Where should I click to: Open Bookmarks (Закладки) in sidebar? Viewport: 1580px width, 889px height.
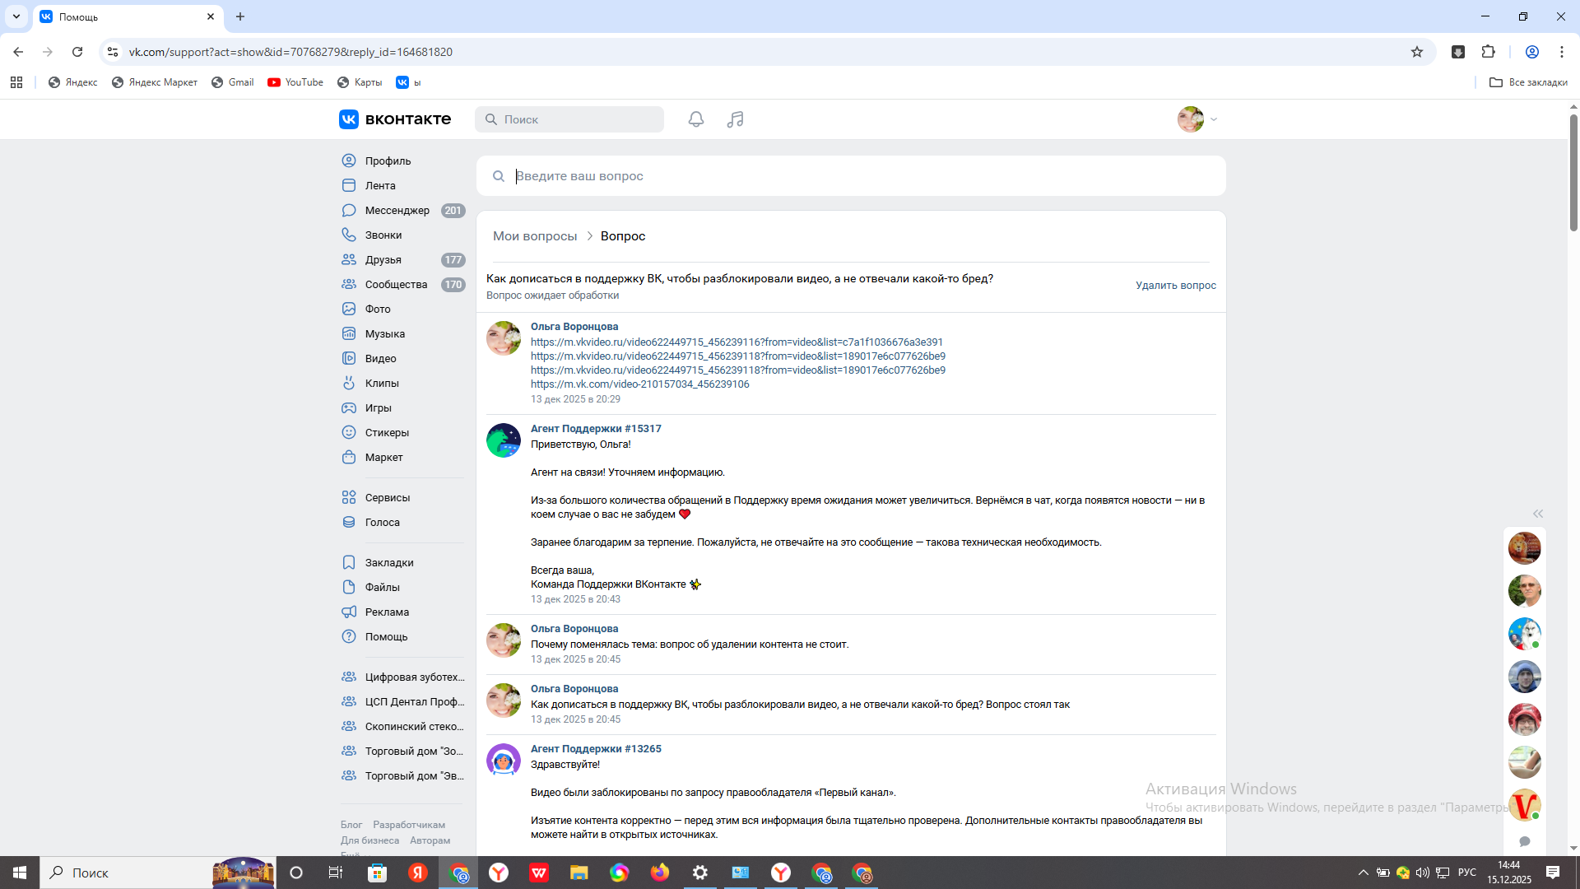pos(389,563)
